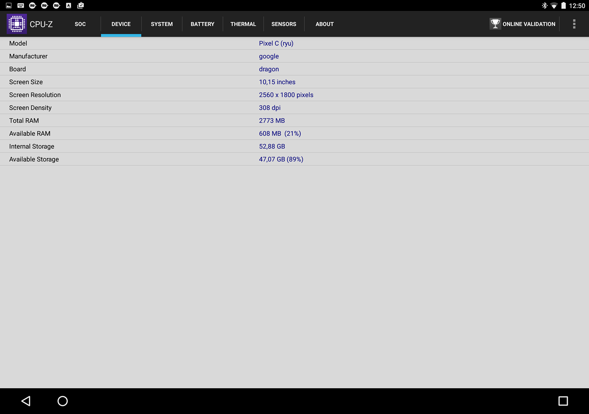The width and height of the screenshot is (589, 414).
Task: Select the DEVICE tab
Action: point(121,24)
